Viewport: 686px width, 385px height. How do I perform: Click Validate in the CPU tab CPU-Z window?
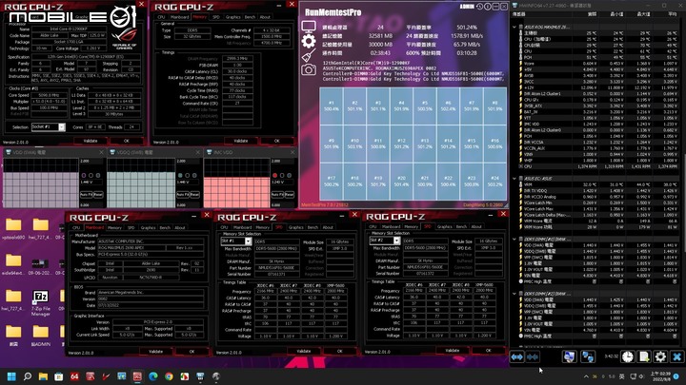click(91, 141)
